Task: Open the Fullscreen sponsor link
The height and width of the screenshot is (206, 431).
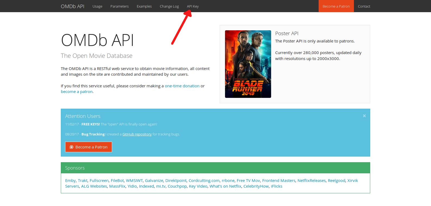Action: point(99,181)
